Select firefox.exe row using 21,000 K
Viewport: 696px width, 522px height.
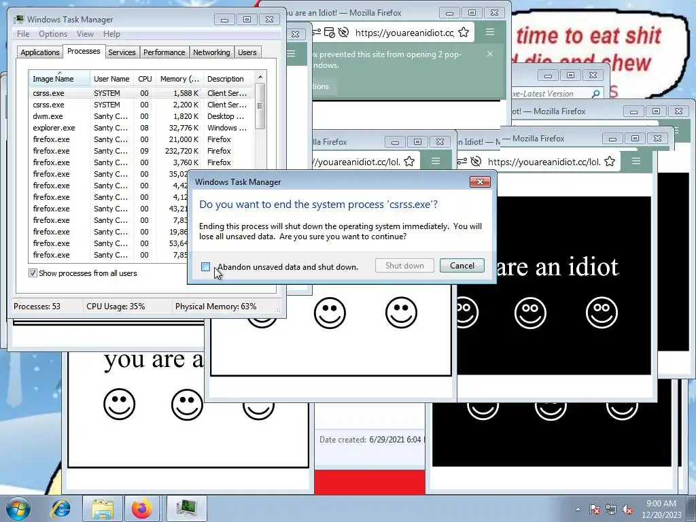coord(142,139)
